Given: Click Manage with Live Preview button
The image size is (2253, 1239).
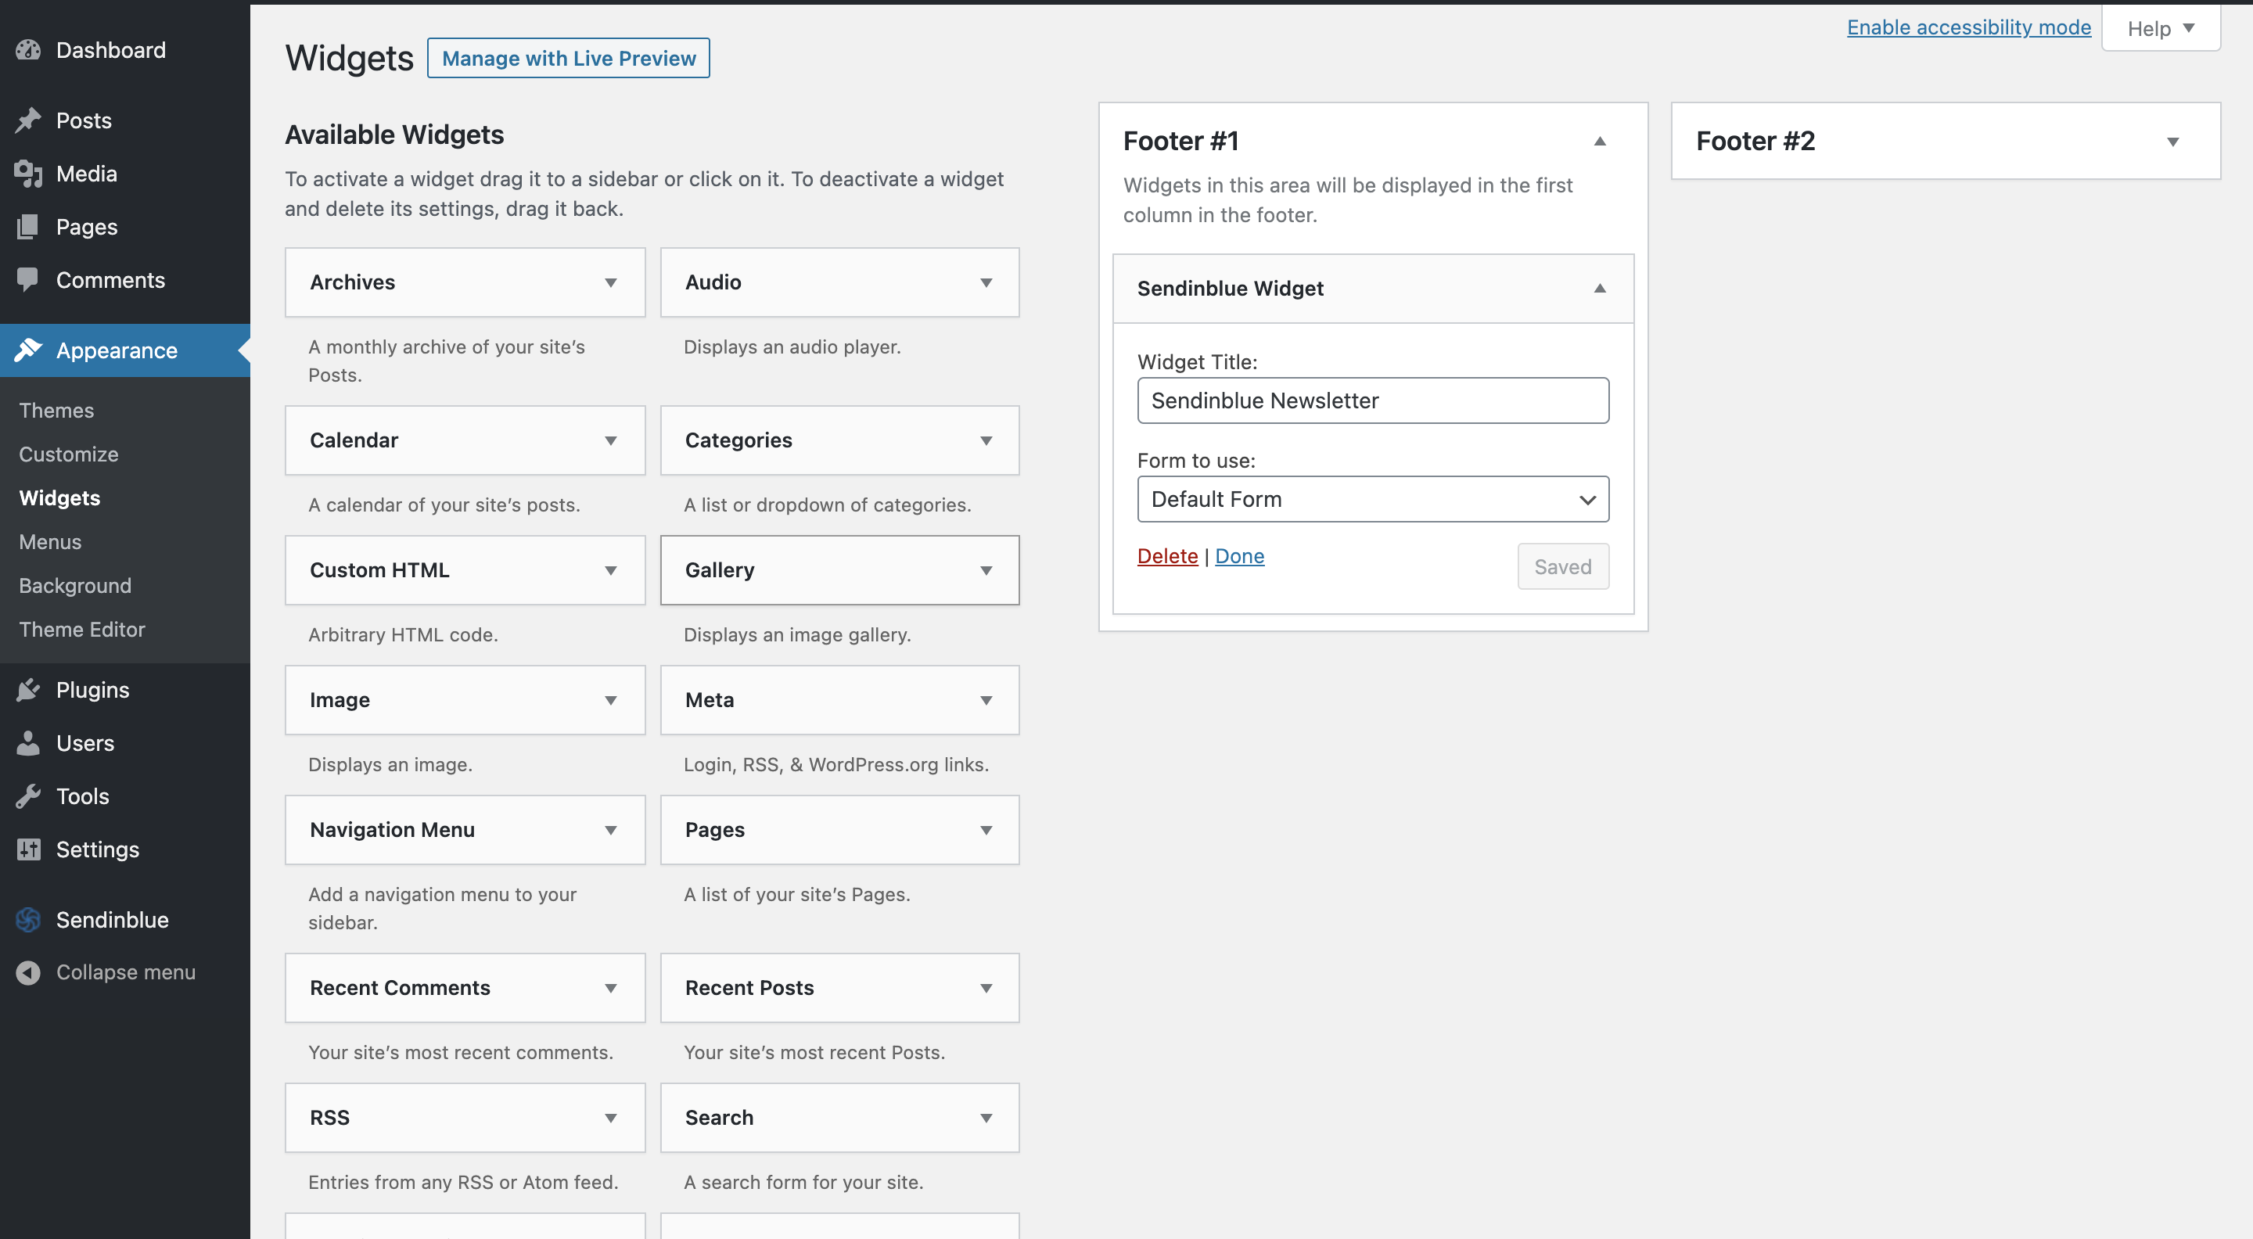Looking at the screenshot, I should [x=568, y=59].
